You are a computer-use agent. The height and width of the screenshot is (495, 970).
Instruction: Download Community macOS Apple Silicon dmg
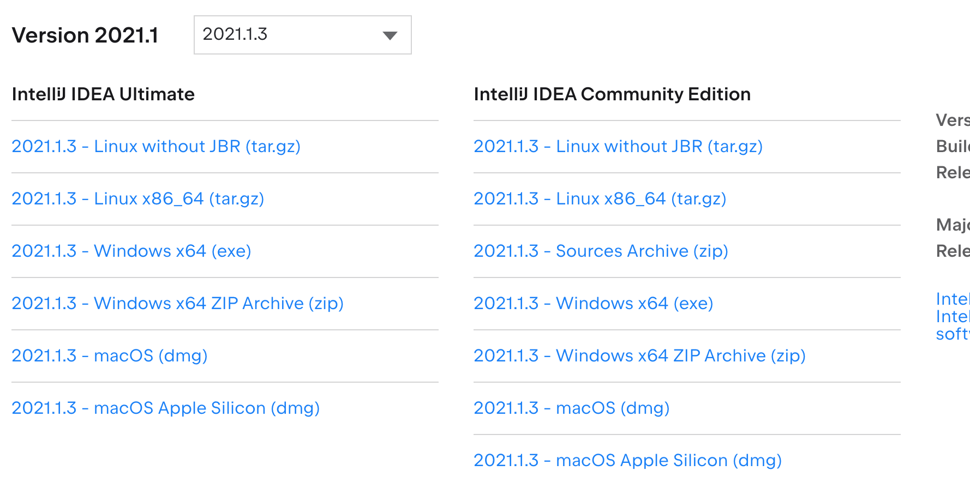[x=627, y=460]
